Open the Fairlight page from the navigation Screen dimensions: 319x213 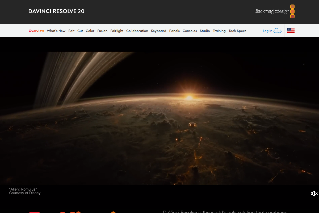pos(117,31)
